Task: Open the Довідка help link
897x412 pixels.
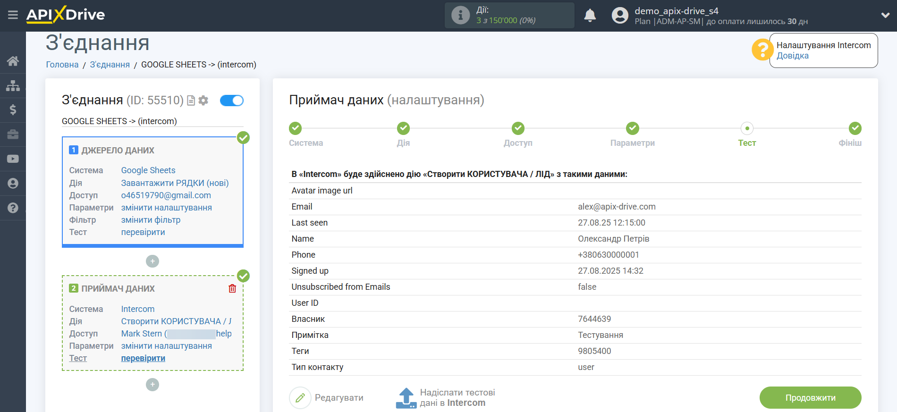Action: [792, 56]
